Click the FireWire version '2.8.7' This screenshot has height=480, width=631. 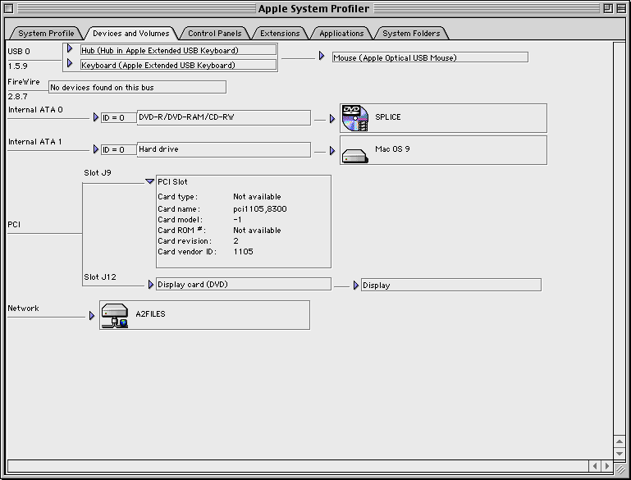[18, 97]
